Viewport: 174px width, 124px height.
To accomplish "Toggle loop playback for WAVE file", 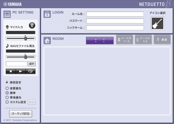I will (30, 71).
